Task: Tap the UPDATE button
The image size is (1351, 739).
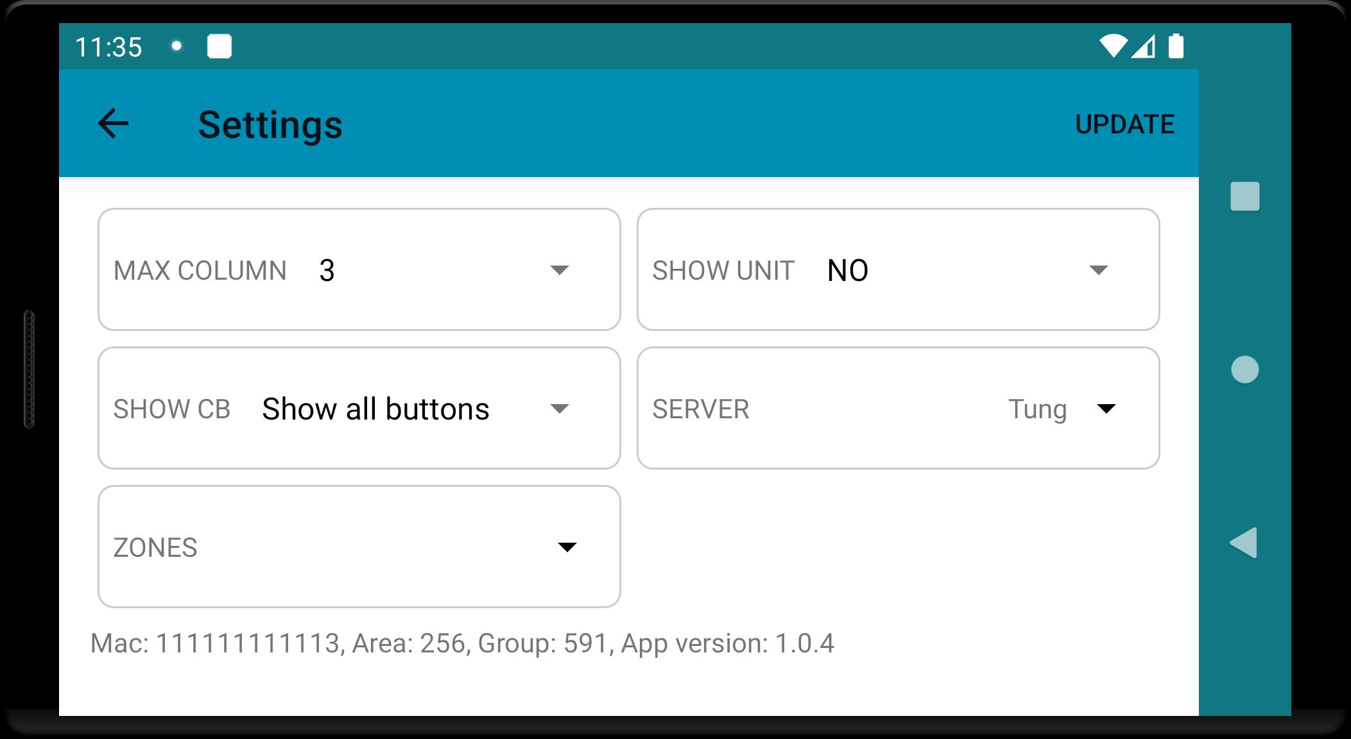Action: [x=1124, y=124]
